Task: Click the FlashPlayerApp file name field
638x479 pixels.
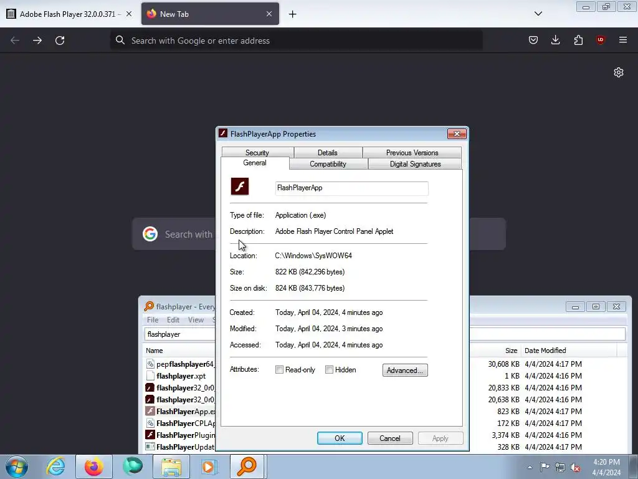Action: 351,188
